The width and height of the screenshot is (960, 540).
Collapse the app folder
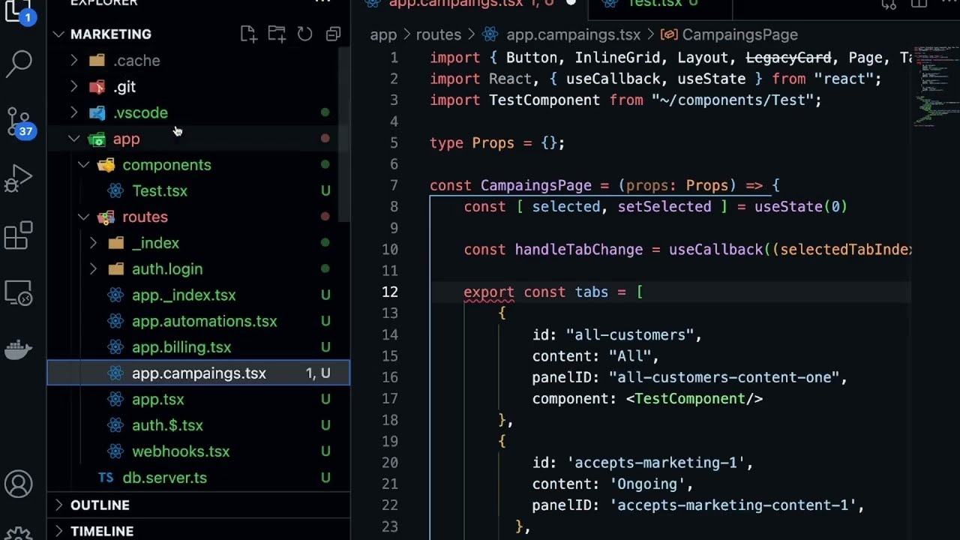73,139
